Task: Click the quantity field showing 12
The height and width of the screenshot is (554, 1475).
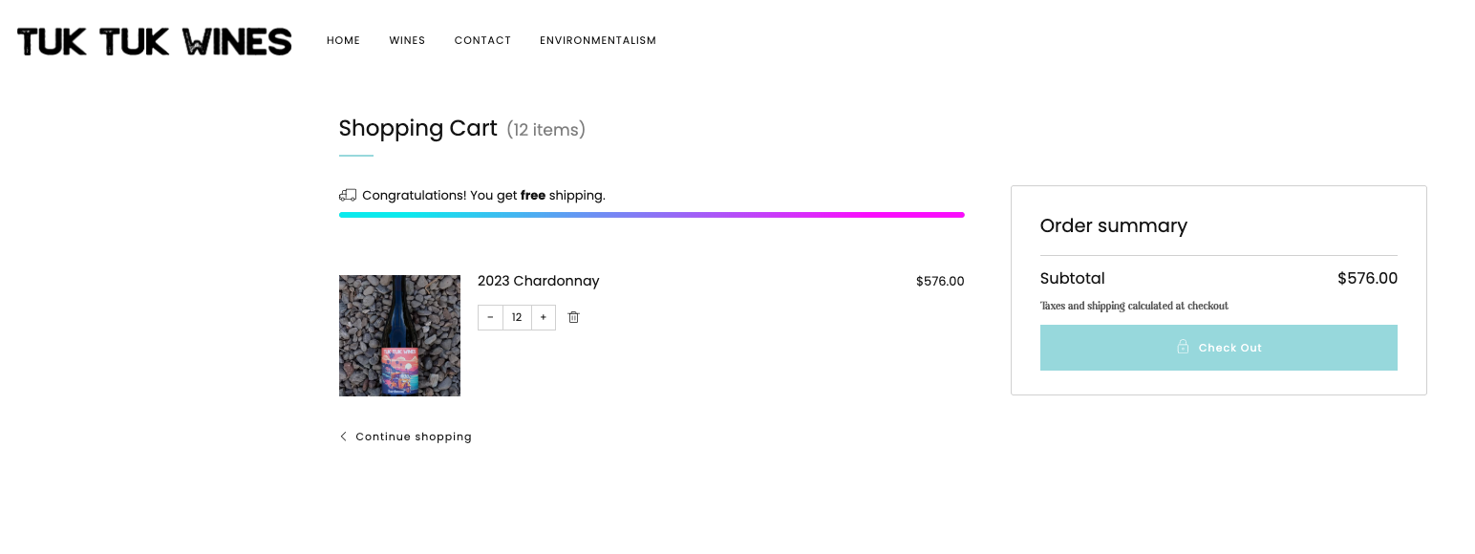Action: [517, 317]
